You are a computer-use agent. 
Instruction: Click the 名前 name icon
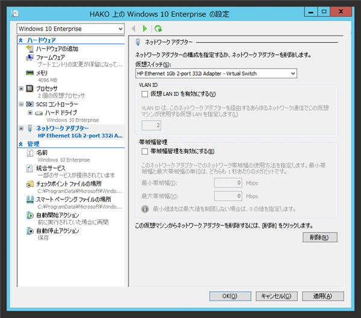(x=30, y=152)
